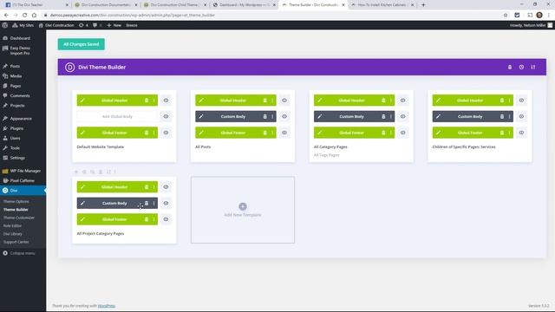Delete Global Header in Children of Specific Pages
This screenshot has height=312, width=555.
coord(502,101)
